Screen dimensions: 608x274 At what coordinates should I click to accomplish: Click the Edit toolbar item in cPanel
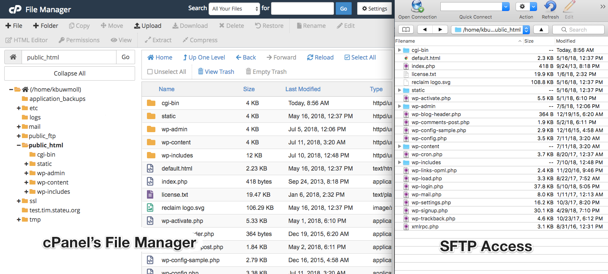click(346, 26)
